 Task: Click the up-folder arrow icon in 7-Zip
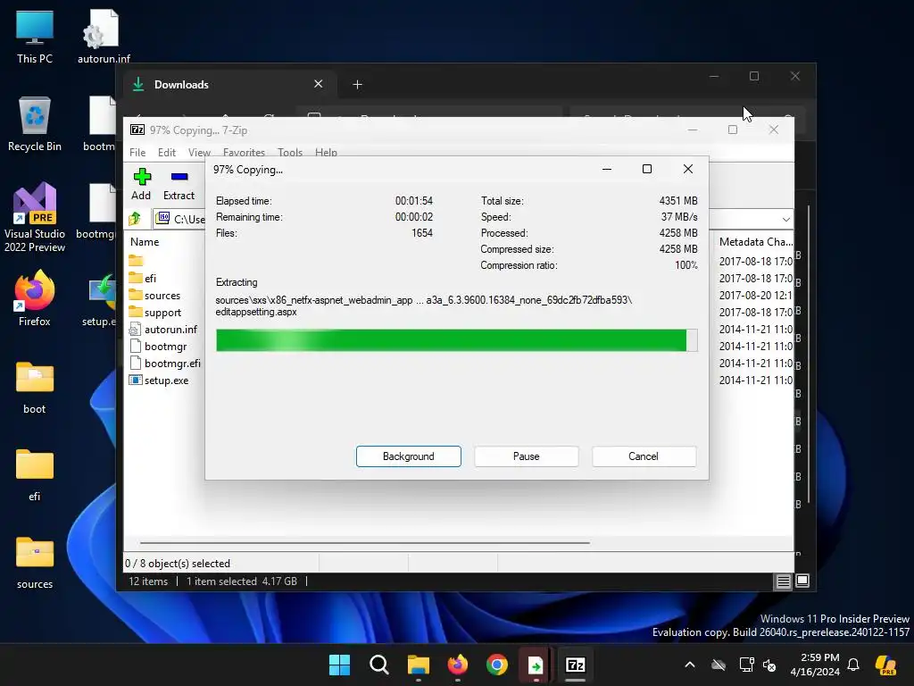136,219
